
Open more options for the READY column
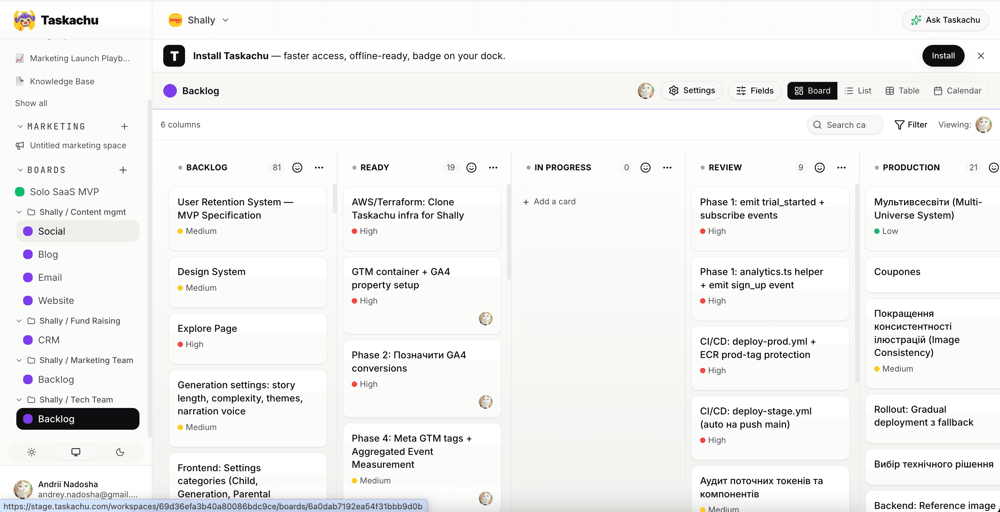tap(493, 168)
